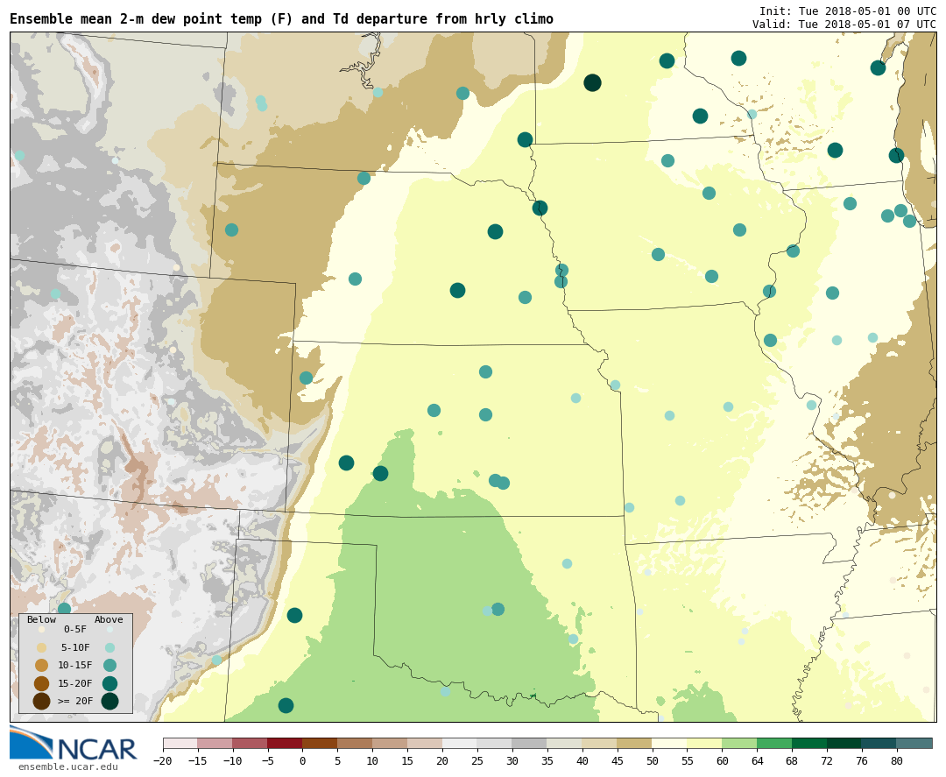Click the '10-15F' legend label
Viewport: 946px width, 777px height.
[x=74, y=666]
